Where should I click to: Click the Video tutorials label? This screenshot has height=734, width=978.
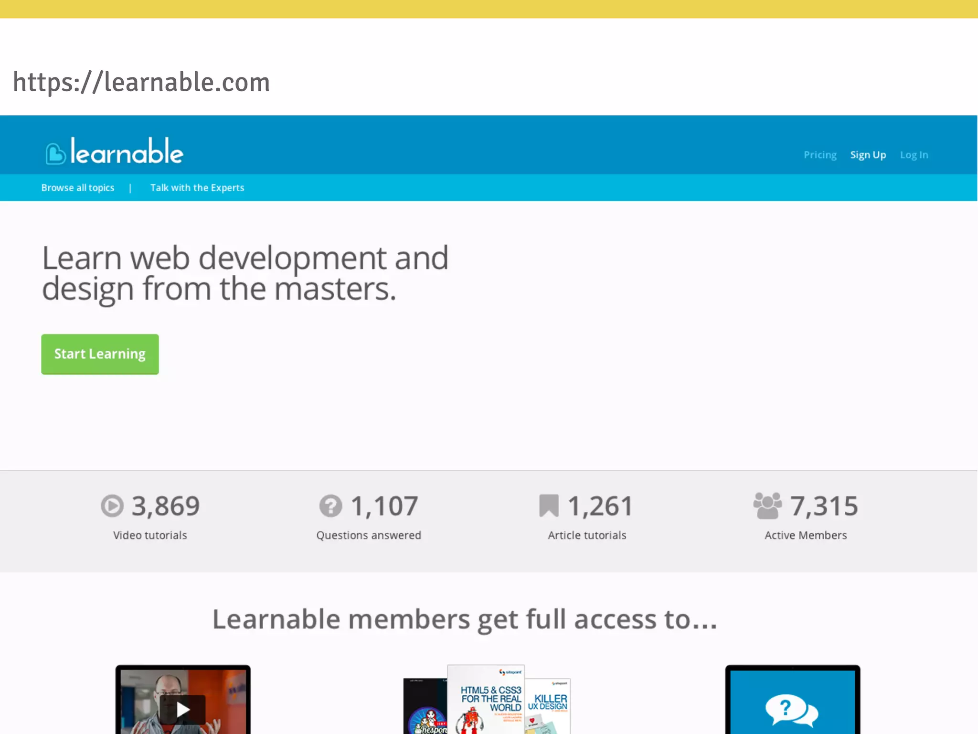click(x=150, y=535)
